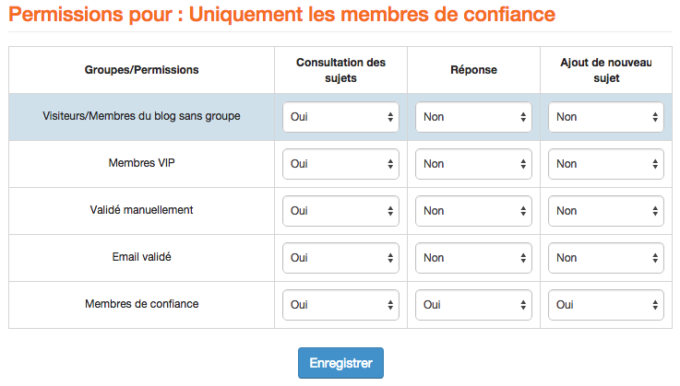Open Réponse dropdown for Visiteurs/Membres sans groupe

pos(473,117)
